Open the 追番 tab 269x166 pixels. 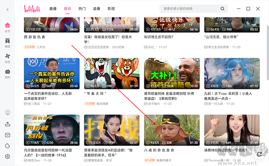96,9
